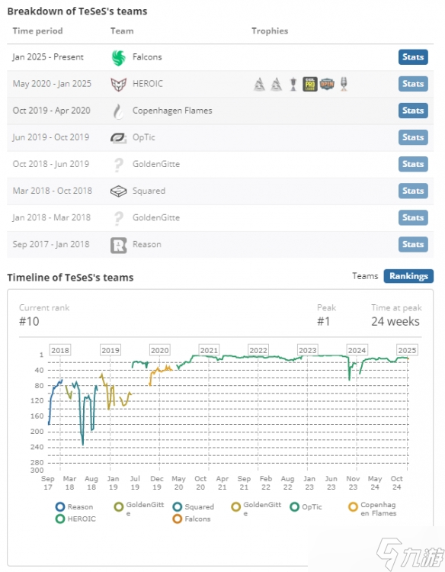Viewport: 445px width, 572px height.
Task: Click the Falcons legend circle
Action: tap(177, 519)
